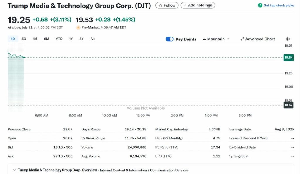301x174 pixels.
Task: Show the All time chart range
Action: pos(93,39)
